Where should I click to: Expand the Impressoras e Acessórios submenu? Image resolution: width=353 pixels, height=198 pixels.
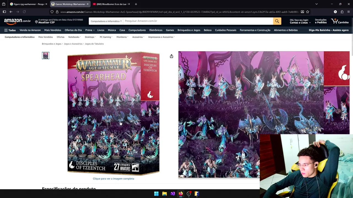(x=161, y=37)
